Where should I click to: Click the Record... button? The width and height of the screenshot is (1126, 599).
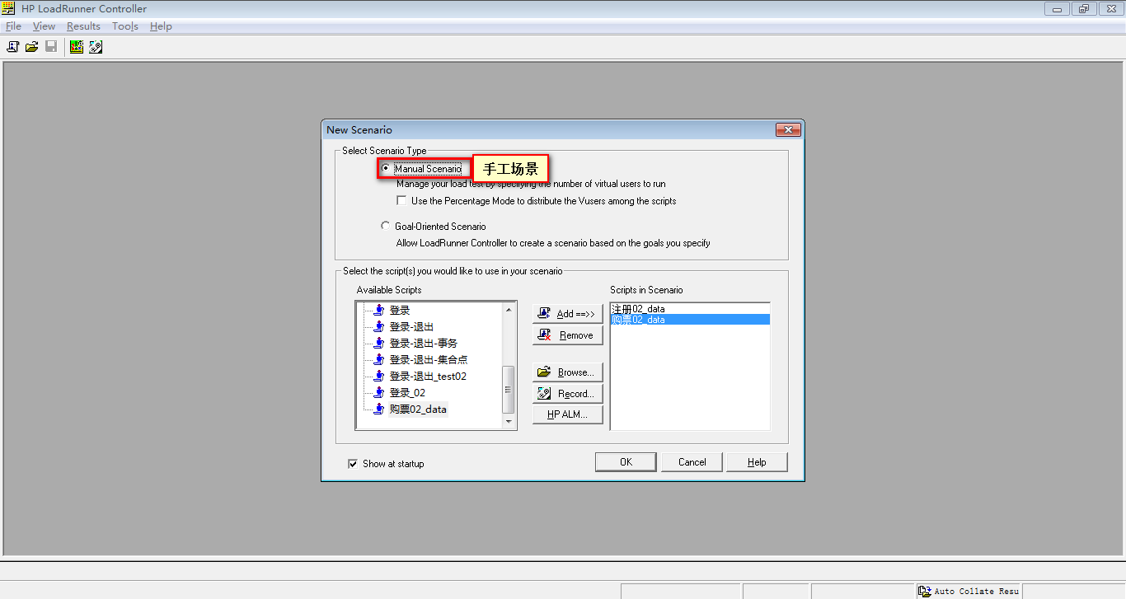[568, 394]
